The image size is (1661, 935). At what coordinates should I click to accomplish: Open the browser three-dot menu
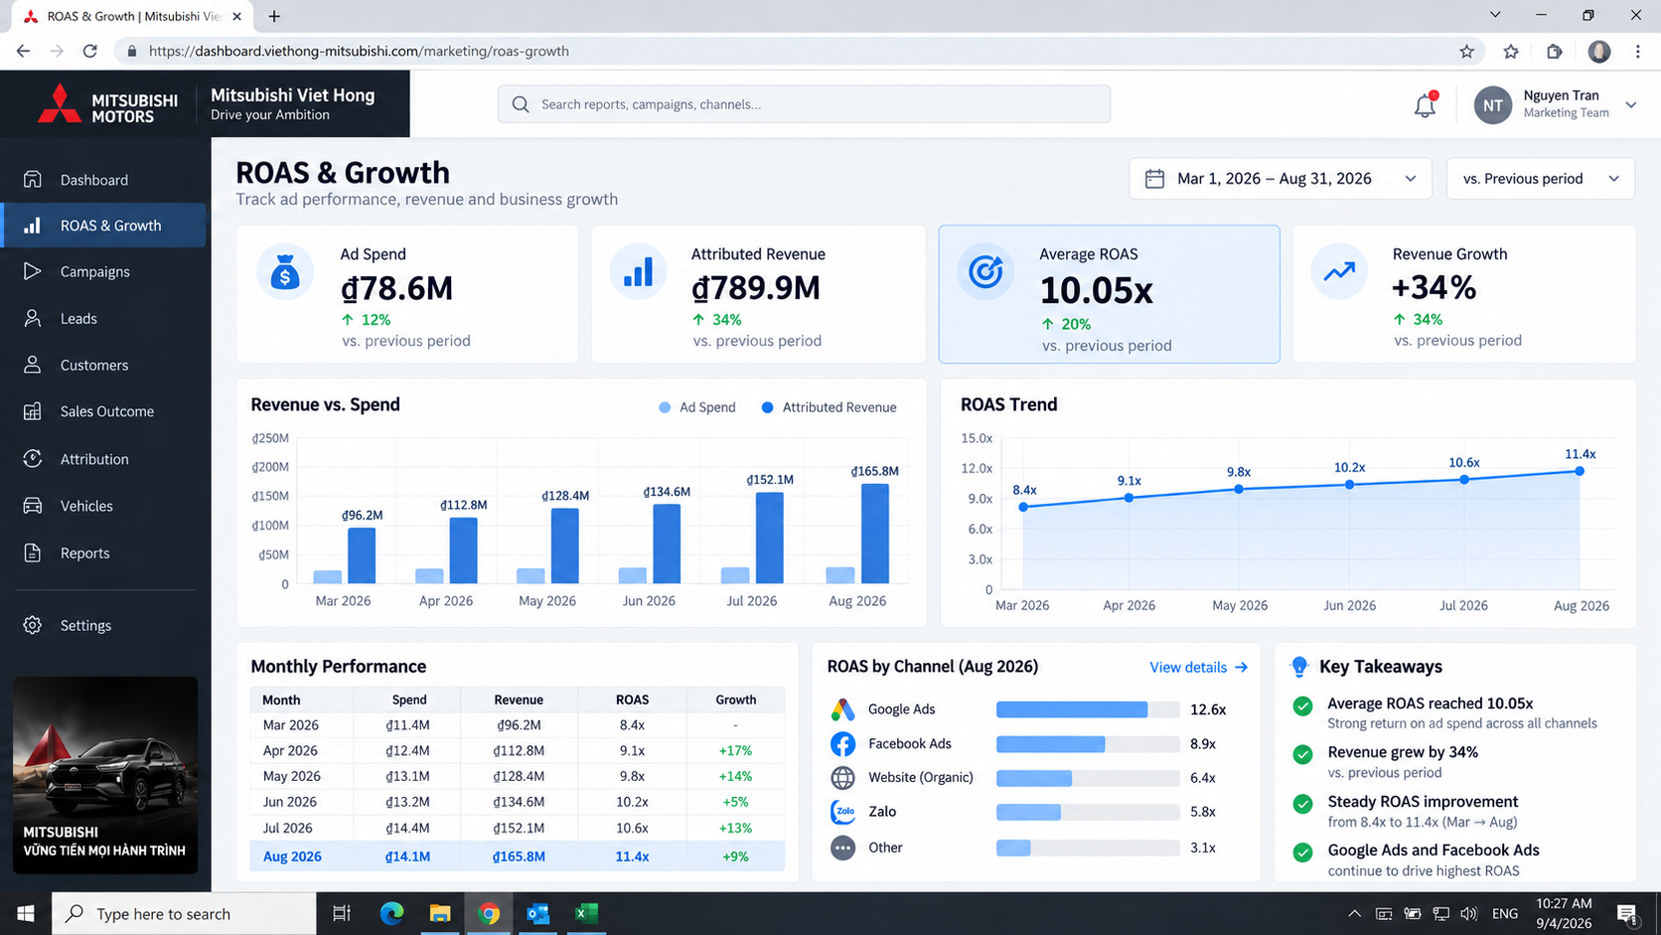1638,52
